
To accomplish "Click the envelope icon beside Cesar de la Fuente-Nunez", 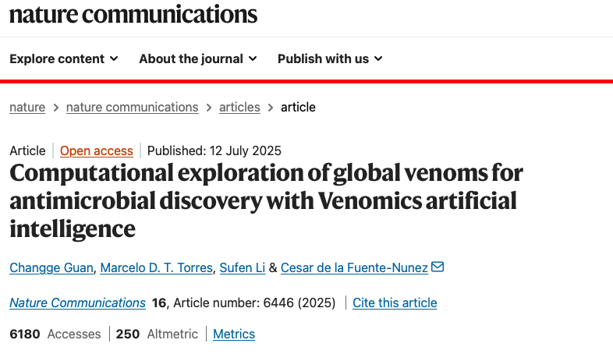I will [438, 267].
